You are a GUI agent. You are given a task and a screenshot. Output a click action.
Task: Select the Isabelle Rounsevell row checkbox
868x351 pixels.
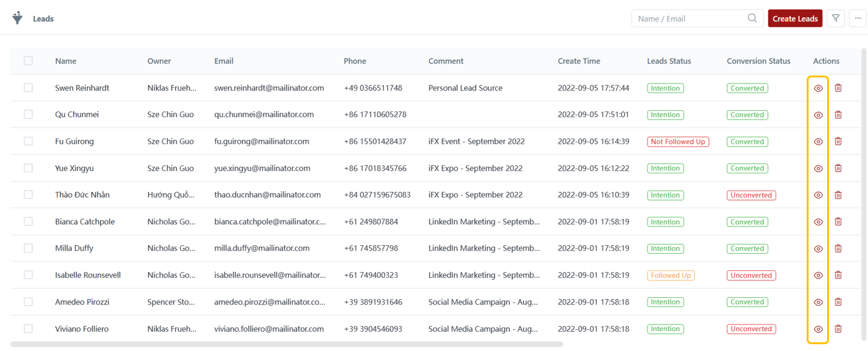pyautogui.click(x=28, y=275)
